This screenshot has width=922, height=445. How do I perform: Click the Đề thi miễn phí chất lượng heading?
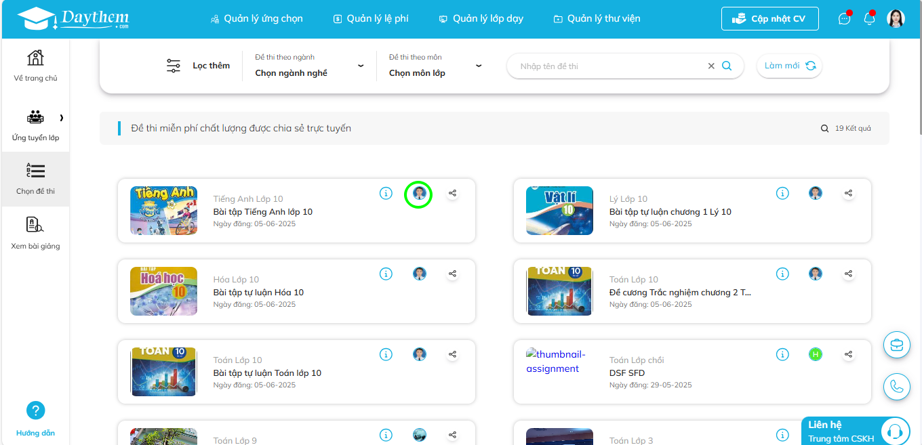click(x=241, y=128)
